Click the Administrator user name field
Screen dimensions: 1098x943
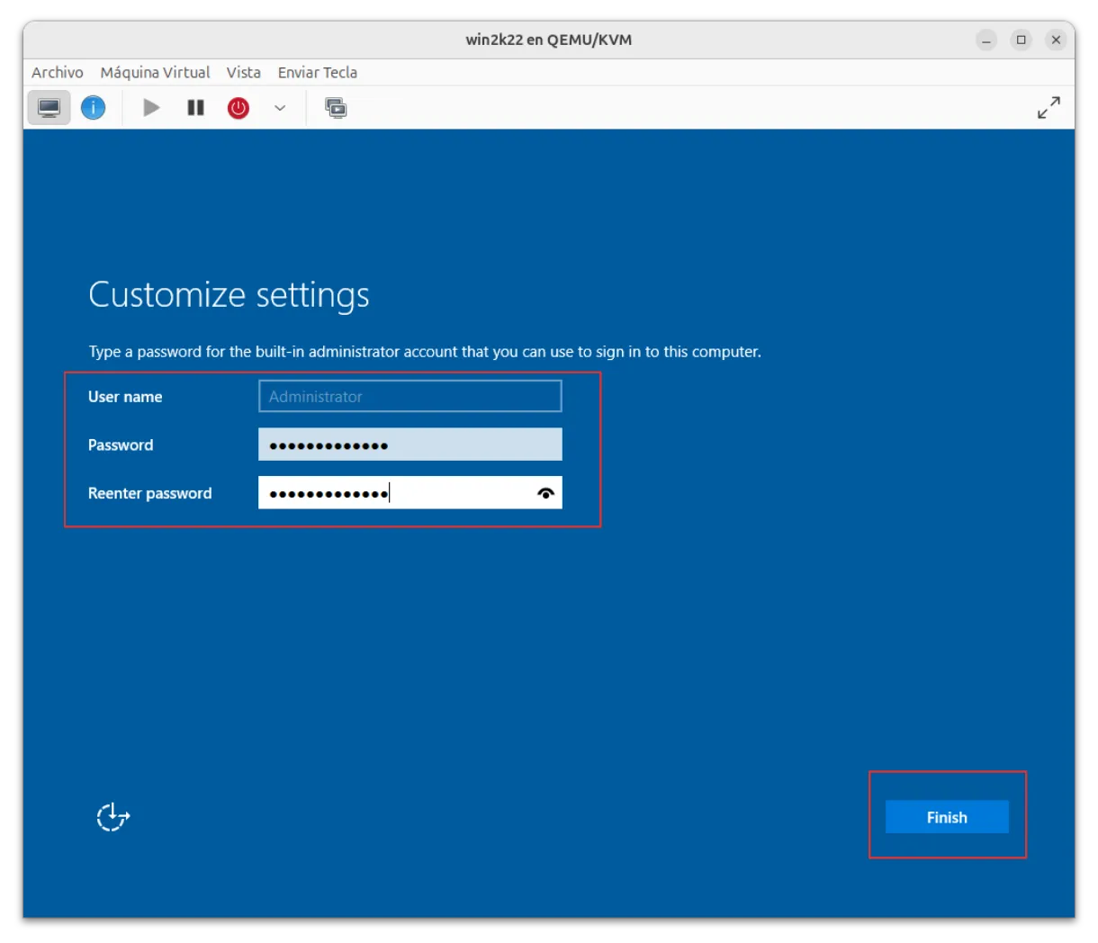(409, 397)
